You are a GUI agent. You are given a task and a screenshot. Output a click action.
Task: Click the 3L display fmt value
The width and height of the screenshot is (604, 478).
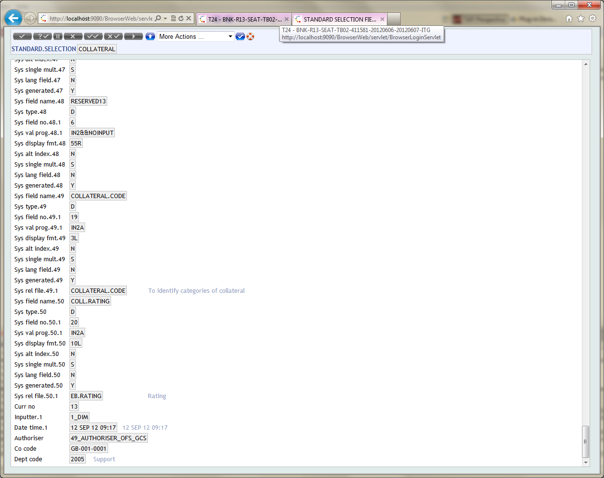pos(74,238)
